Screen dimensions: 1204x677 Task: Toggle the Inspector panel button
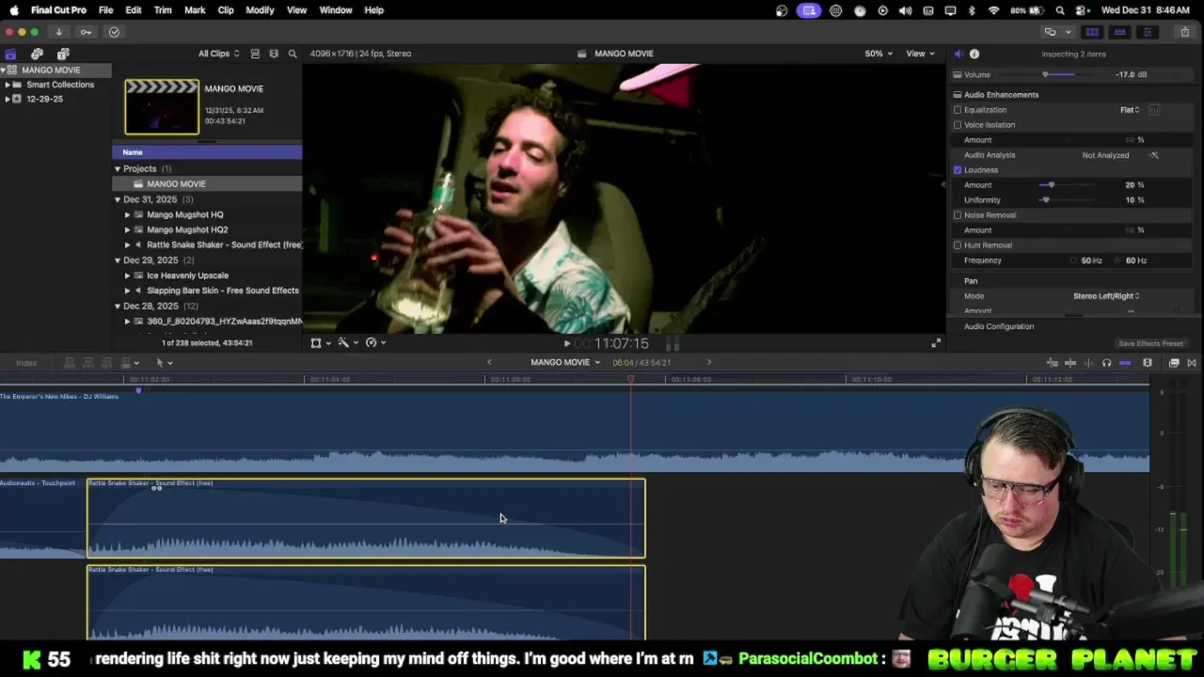click(1147, 32)
